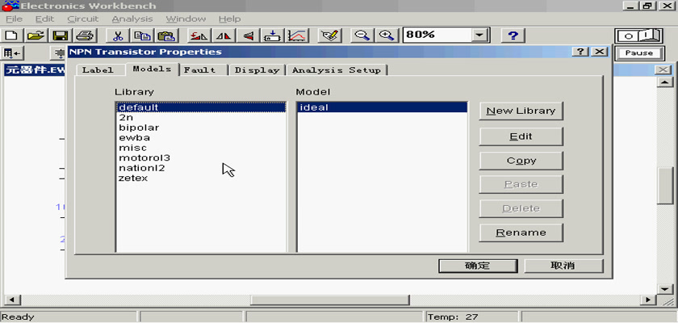This screenshot has height=323, width=678.
Task: Switch to the Analysis Setup tab
Action: coord(337,70)
